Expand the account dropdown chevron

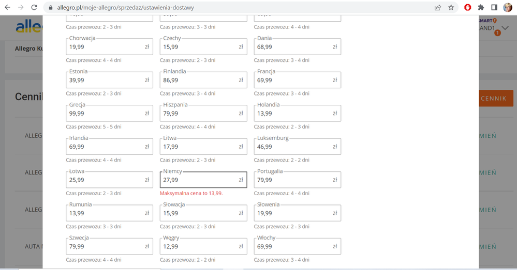(505, 28)
